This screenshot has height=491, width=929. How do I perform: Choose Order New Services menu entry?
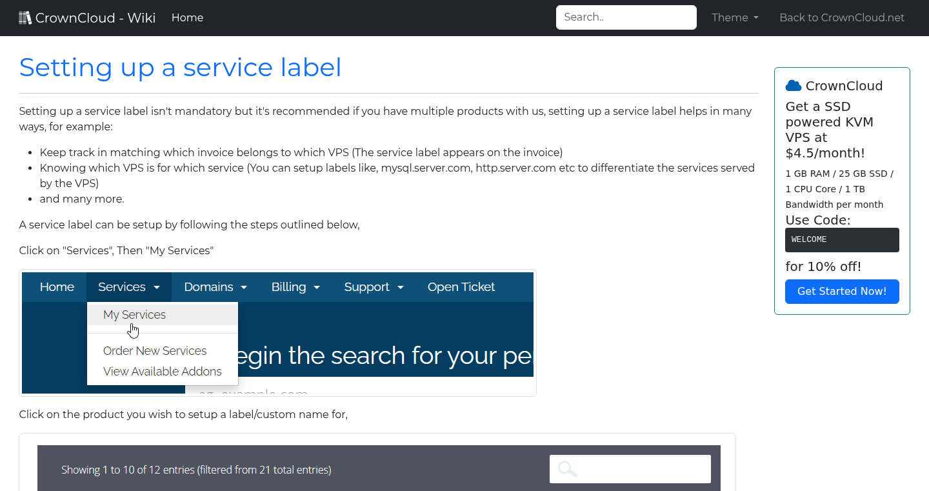(x=155, y=350)
